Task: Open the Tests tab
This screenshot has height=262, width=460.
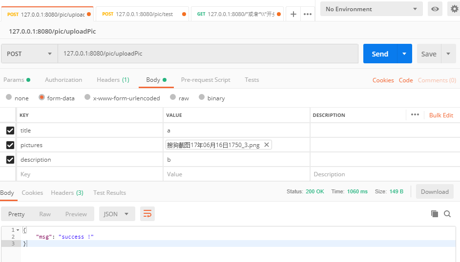Action: pyautogui.click(x=251, y=80)
